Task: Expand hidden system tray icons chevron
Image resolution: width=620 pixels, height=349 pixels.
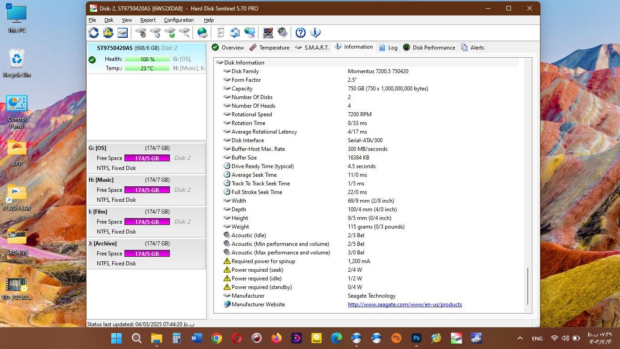Action: (520, 338)
